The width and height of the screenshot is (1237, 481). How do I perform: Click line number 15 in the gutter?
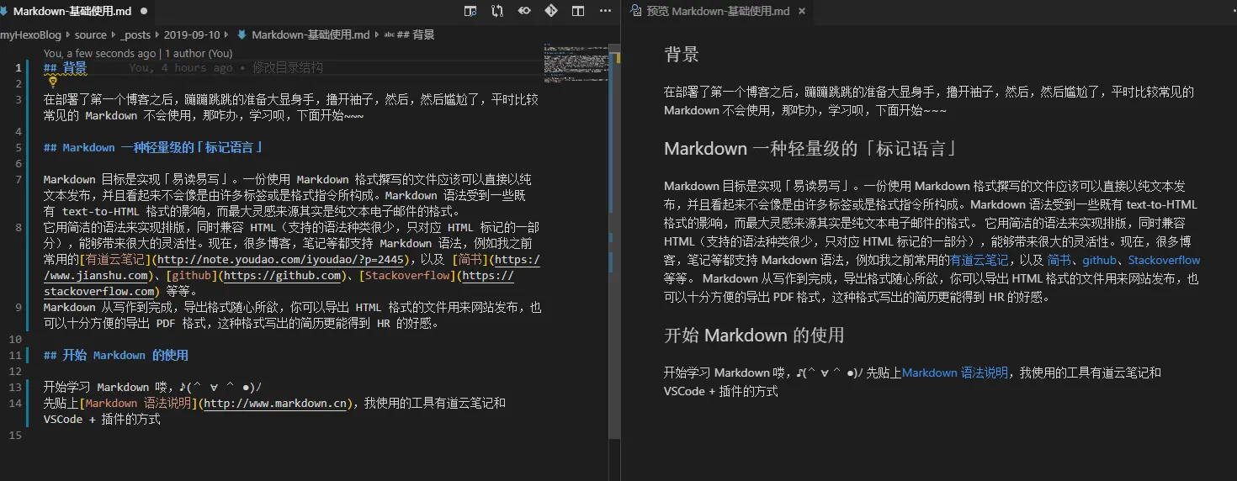point(14,435)
